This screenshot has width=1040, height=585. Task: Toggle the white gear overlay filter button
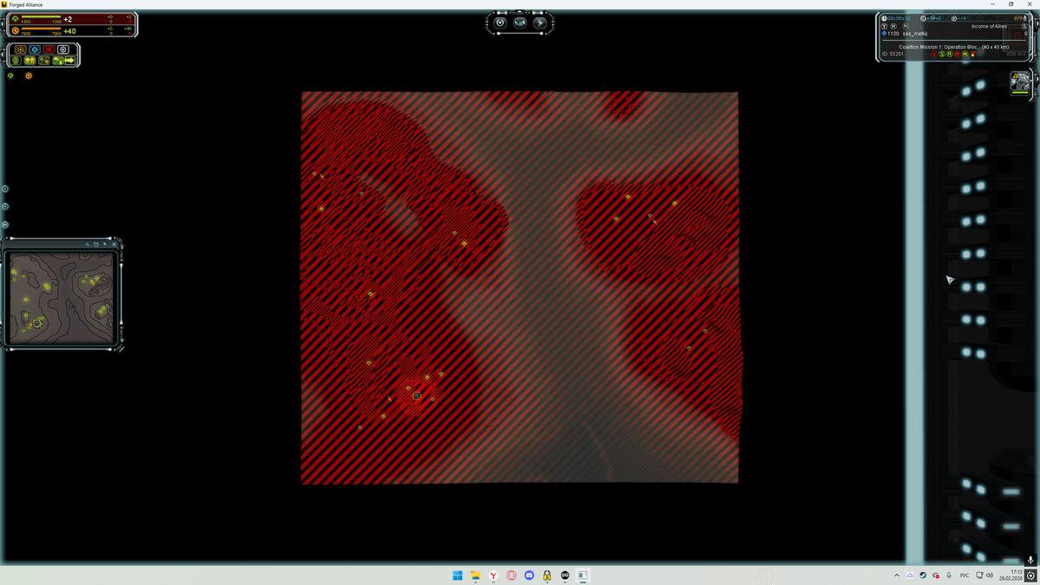[x=63, y=49]
